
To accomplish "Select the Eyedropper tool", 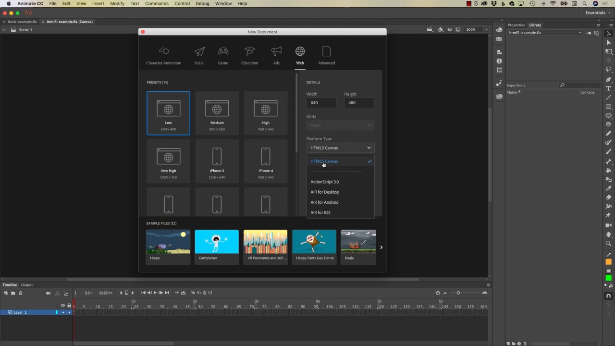I will coord(608,188).
